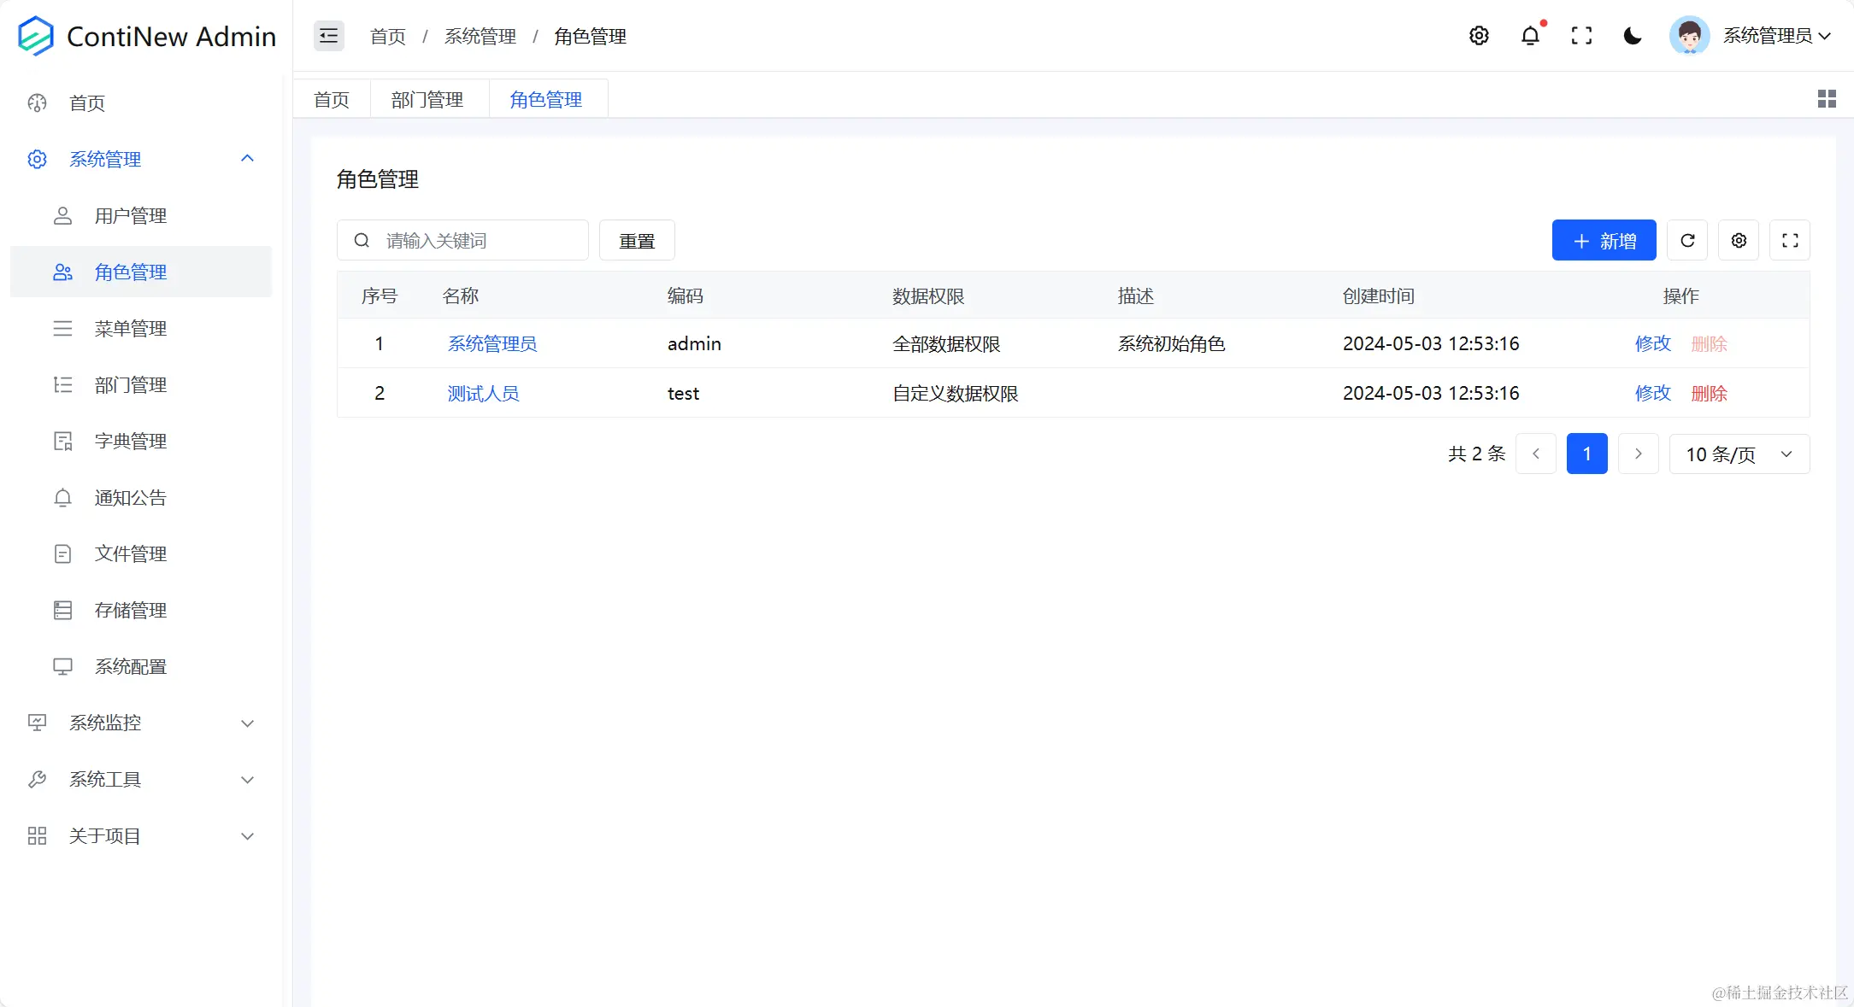The width and height of the screenshot is (1854, 1007).
Task: Toggle dark mode with the moon icon
Action: click(x=1632, y=36)
